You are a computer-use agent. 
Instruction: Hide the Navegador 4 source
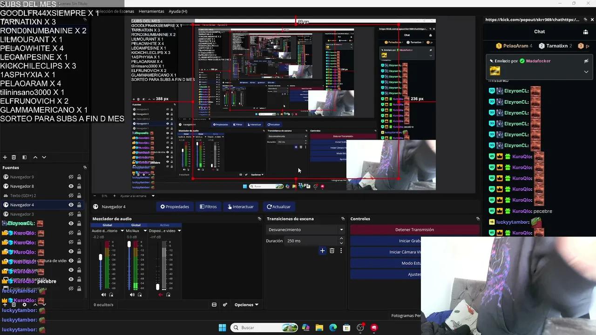71,205
